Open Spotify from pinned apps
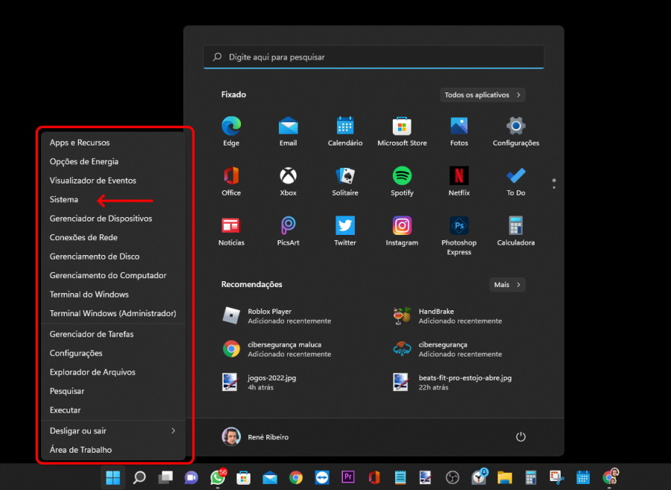The width and height of the screenshot is (671, 490). [x=402, y=181]
